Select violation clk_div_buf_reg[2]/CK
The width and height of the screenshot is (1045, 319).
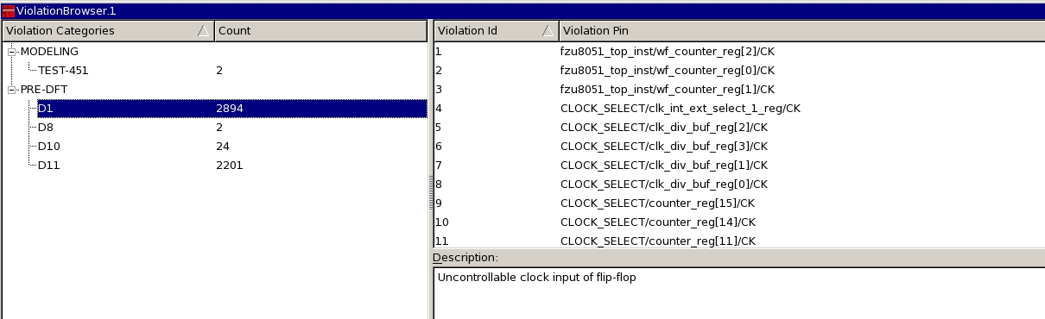click(x=664, y=128)
